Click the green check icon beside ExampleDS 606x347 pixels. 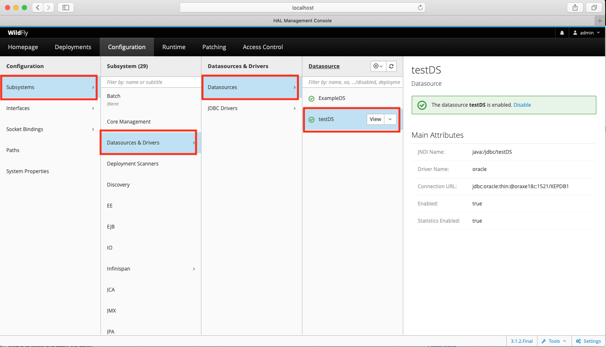(311, 98)
